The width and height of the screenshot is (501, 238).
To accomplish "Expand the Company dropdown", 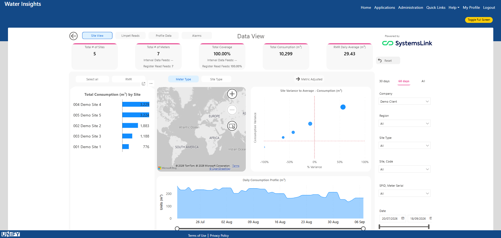I will 404,102.
